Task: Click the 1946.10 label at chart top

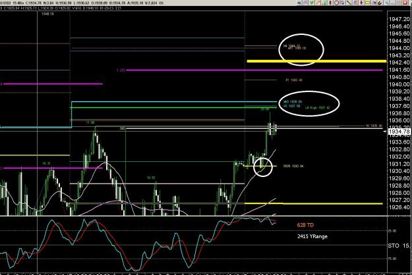Action: click(47, 14)
